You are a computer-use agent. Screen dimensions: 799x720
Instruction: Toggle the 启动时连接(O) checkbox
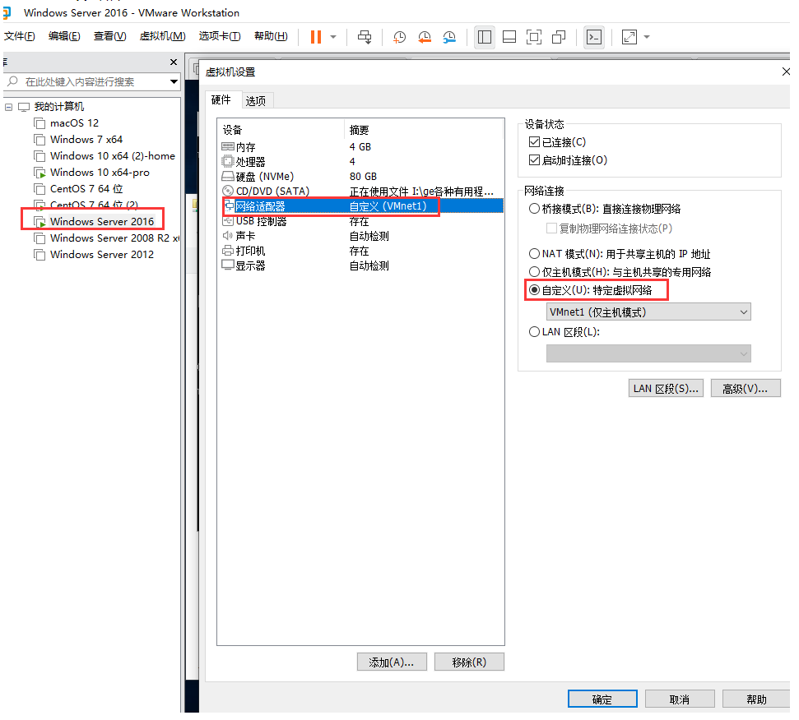coord(534,160)
